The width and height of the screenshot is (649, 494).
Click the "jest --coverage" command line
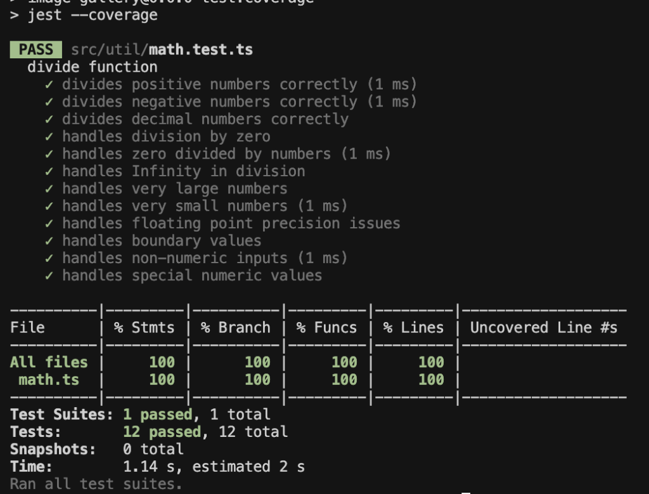pyautogui.click(x=92, y=15)
